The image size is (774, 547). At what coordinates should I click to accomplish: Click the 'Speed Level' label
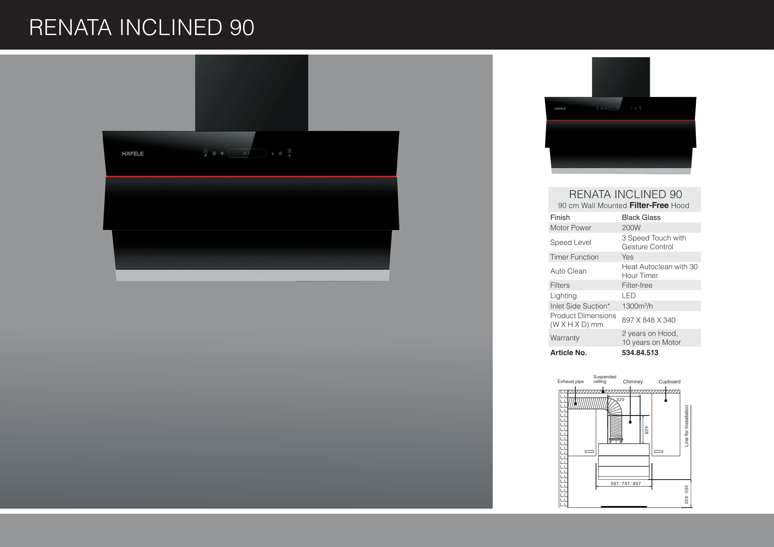point(571,242)
